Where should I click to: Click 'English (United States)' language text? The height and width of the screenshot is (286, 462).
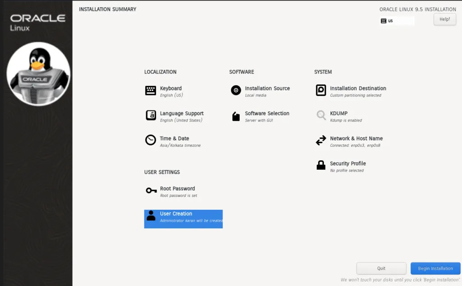(181, 120)
